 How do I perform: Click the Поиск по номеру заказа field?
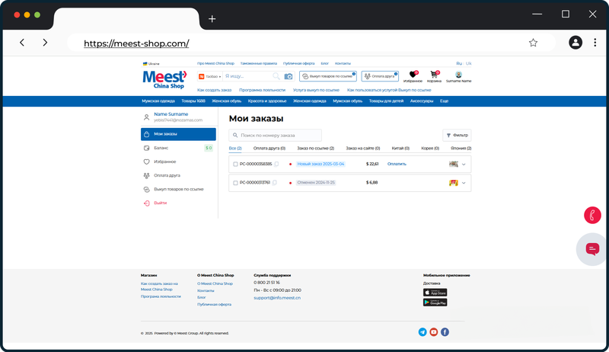275,135
